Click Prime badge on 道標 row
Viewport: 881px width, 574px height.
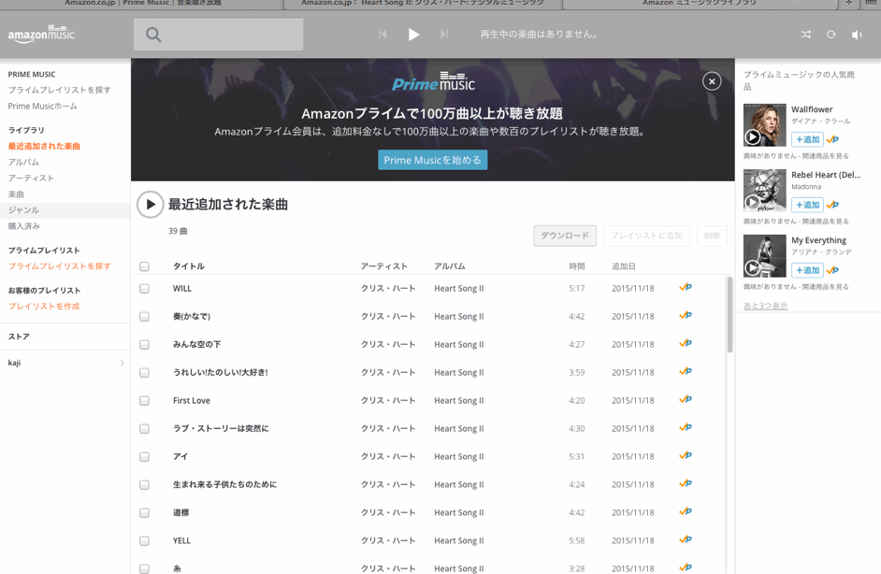pyautogui.click(x=686, y=511)
